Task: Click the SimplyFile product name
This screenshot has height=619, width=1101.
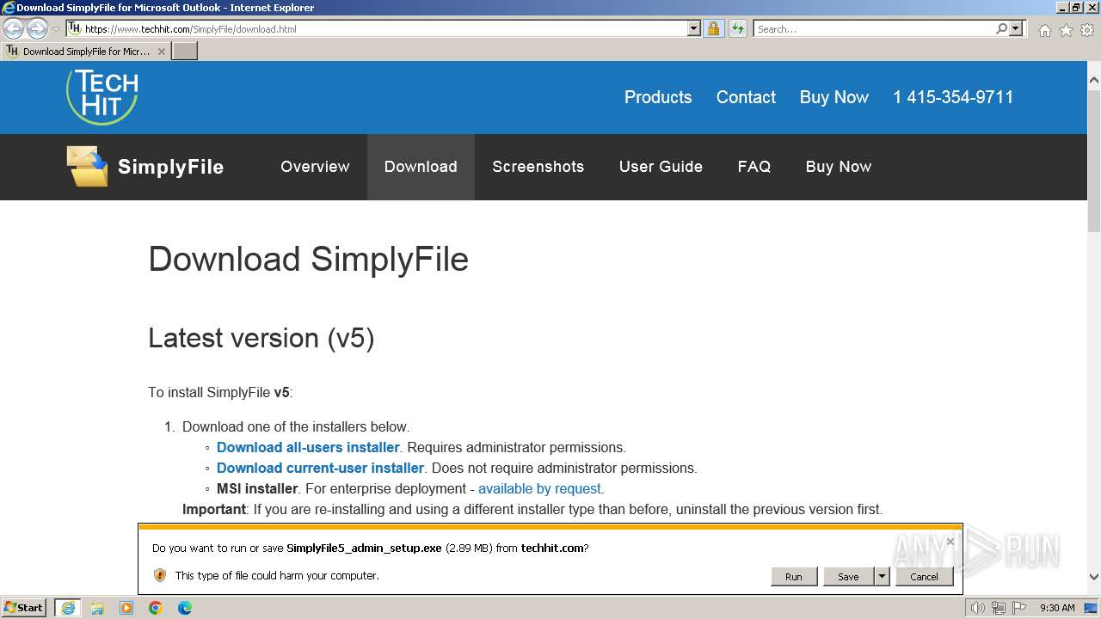Action: (x=170, y=167)
